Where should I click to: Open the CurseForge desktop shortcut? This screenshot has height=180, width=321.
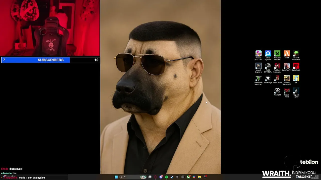(x=268, y=79)
